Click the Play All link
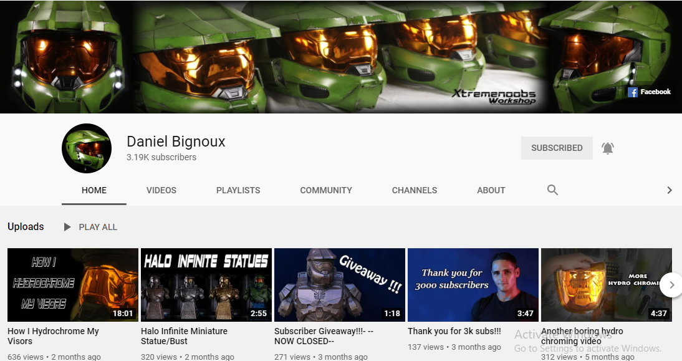682x361 pixels. point(98,227)
